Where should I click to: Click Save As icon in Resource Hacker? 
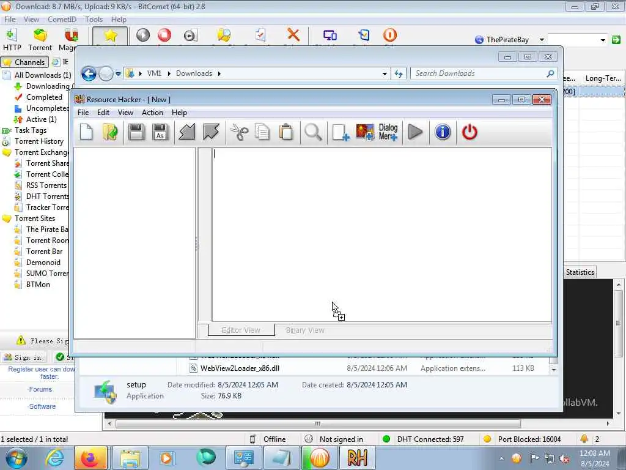[x=160, y=132]
